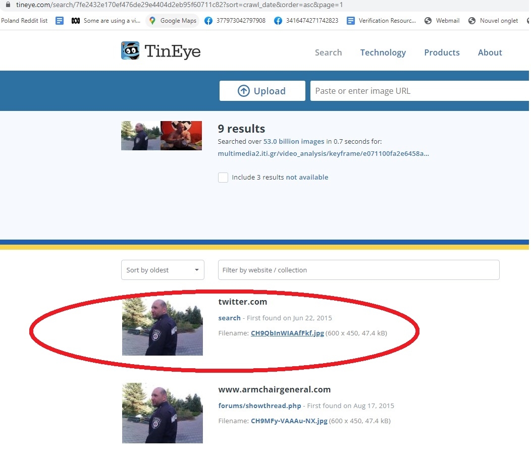Open the Products menu item

(442, 52)
